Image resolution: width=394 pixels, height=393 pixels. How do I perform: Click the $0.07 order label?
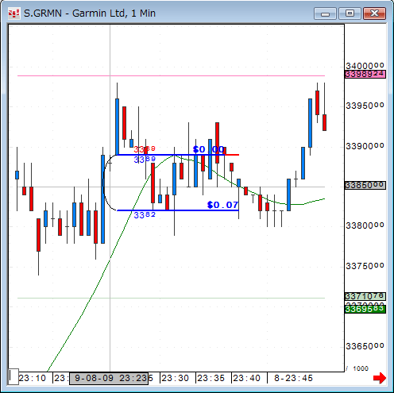(222, 205)
